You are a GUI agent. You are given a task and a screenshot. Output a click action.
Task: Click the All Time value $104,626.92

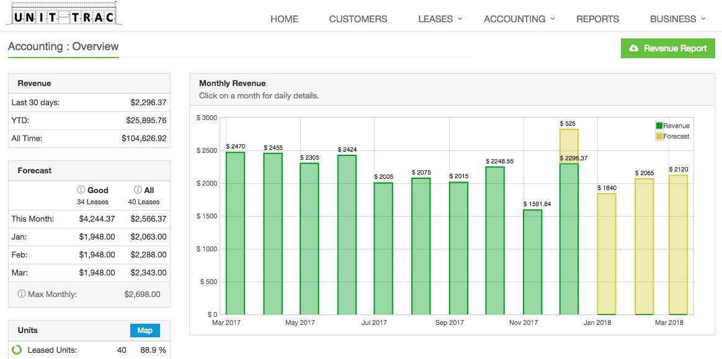pos(144,138)
